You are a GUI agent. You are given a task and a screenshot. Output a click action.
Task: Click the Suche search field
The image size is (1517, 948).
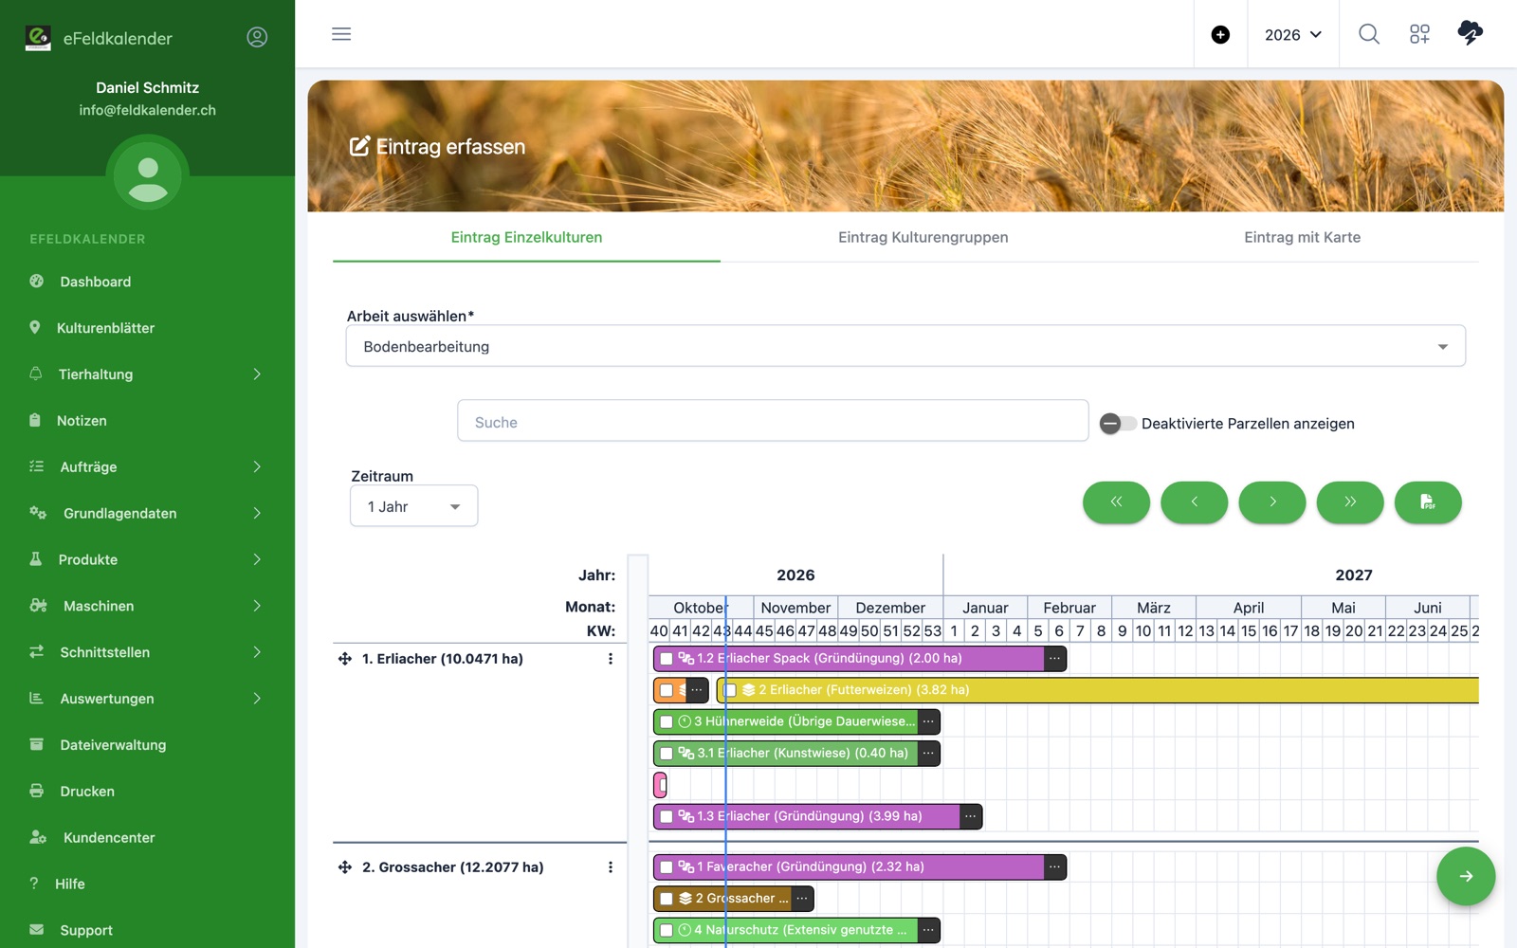773,421
